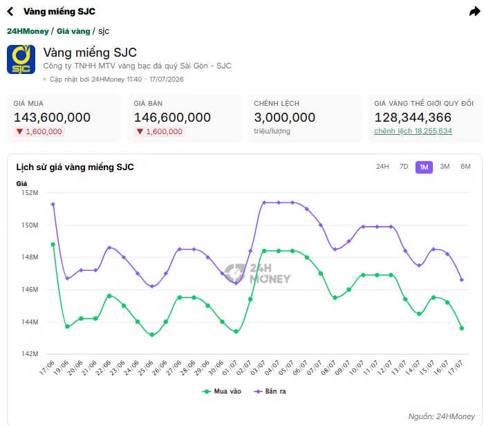This screenshot has height=426, width=484.
Task: Open chênh lệch 18,255,634 link
Action: (413, 131)
